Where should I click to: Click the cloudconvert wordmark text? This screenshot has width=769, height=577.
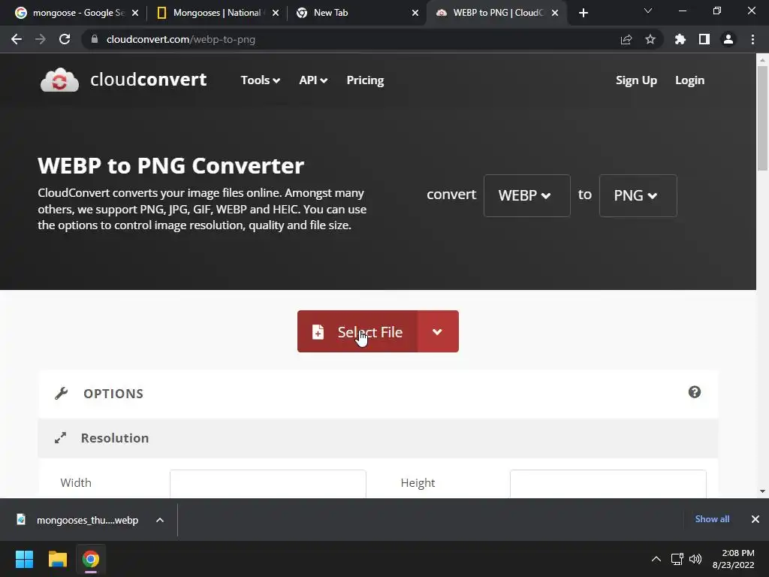pyautogui.click(x=148, y=80)
